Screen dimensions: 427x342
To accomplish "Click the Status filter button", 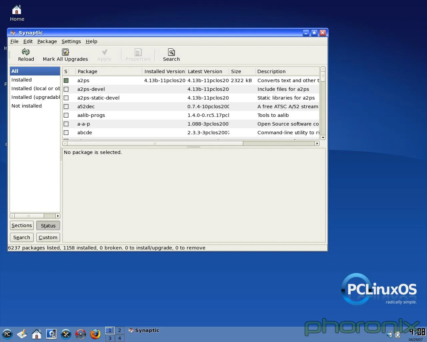I will (x=48, y=225).
